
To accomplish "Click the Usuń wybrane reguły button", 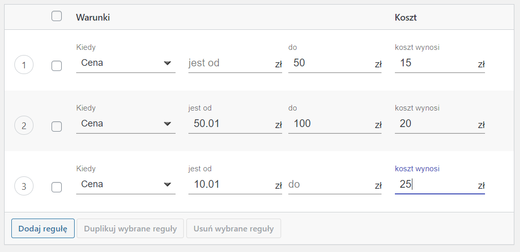I will click(234, 228).
